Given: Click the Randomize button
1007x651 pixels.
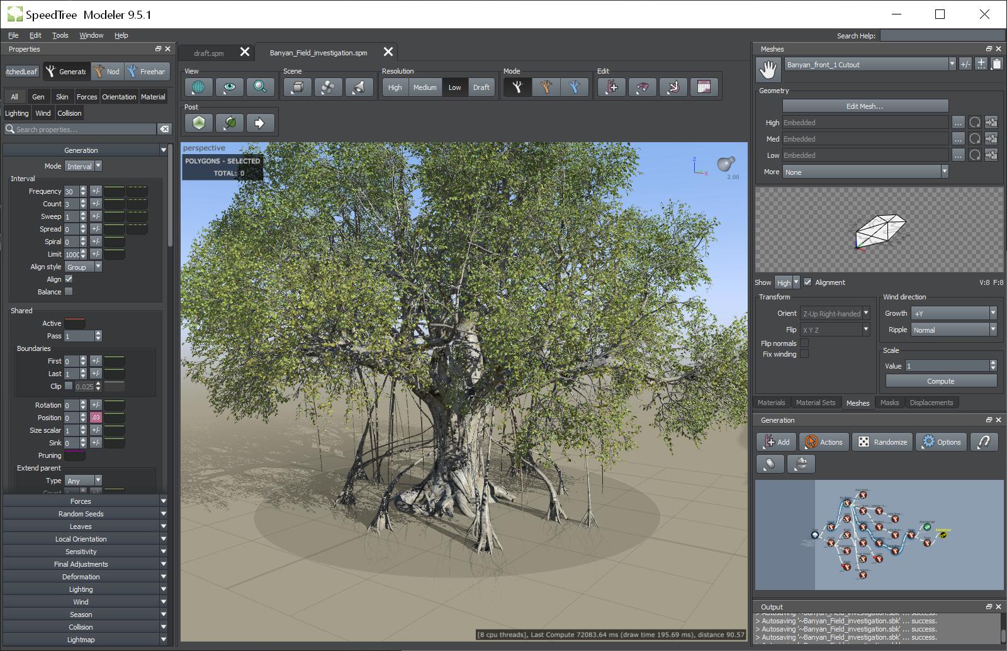Looking at the screenshot, I should 882,442.
